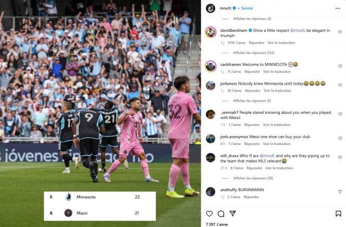Follow mnufc via Suivre link
Screen dimensions: 346x227
click(x=246, y=8)
